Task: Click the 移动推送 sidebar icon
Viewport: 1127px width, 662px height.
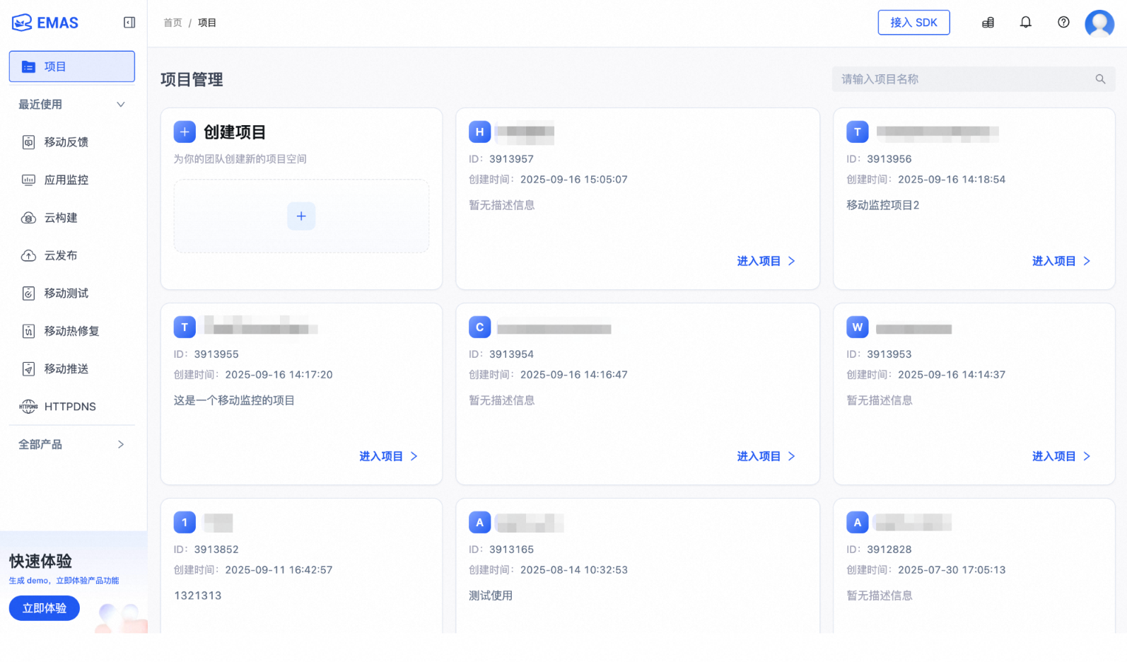Action: 28,368
